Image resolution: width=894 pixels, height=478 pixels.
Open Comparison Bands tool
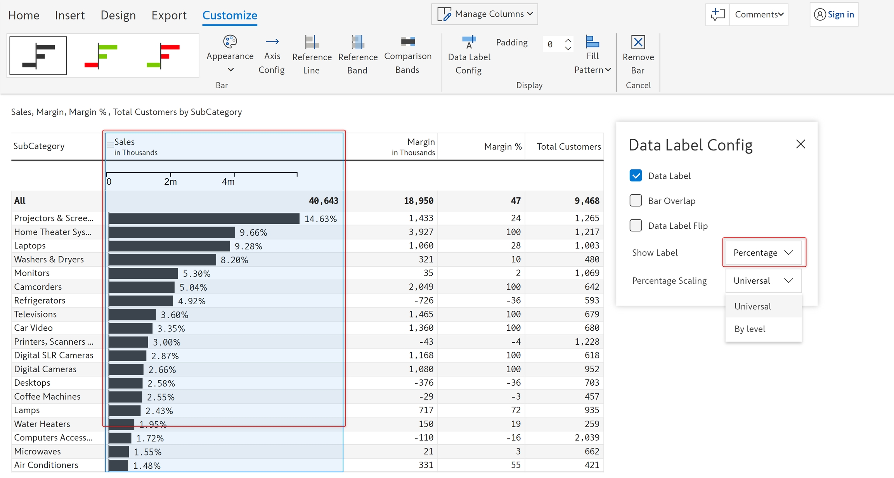tap(407, 41)
